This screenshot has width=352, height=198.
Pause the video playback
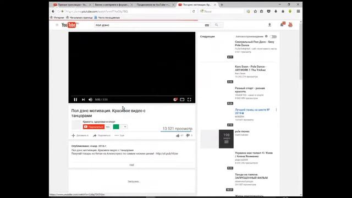75,100
